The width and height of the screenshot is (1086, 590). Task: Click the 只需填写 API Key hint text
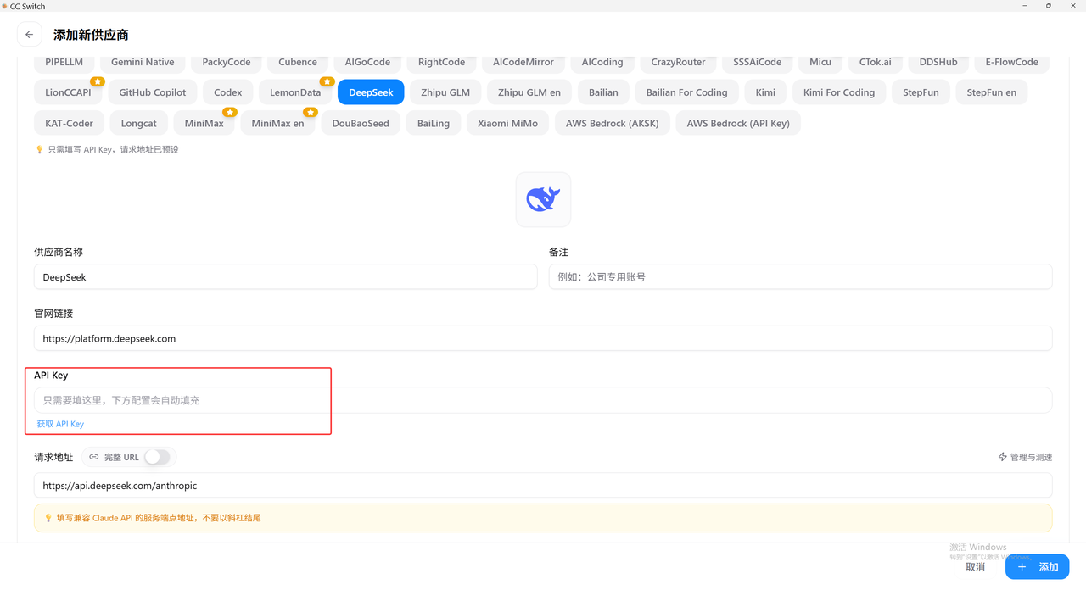pos(113,149)
